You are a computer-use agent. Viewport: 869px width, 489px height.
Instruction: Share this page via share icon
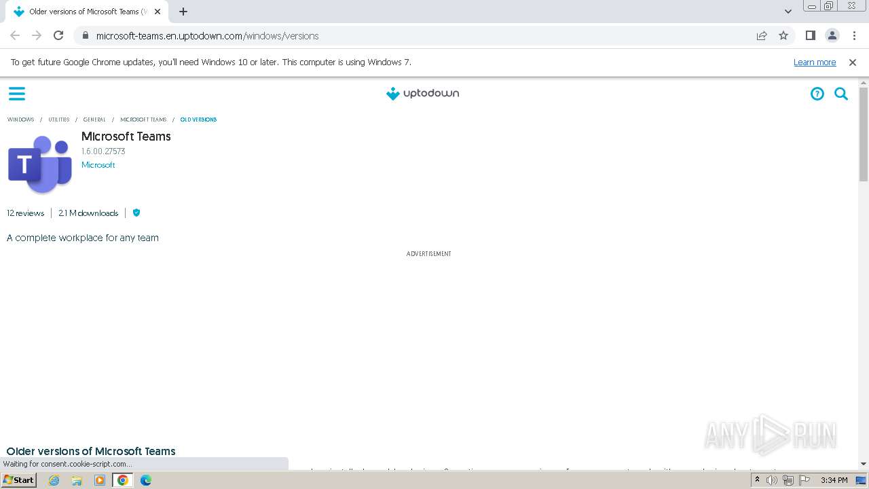pos(762,35)
